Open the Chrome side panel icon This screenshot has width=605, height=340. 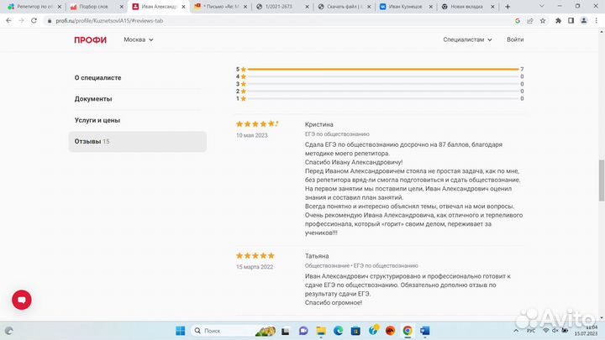(571, 21)
